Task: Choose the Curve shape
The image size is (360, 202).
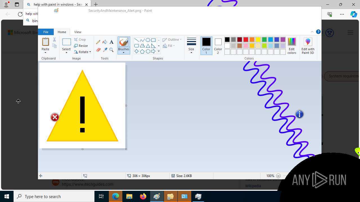Action: tap(142, 40)
